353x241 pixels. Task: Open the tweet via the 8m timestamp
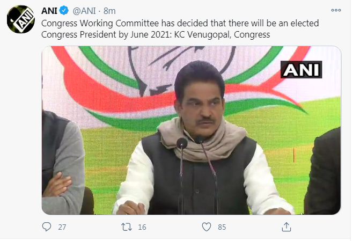point(109,11)
